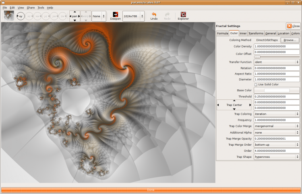Click the Browse... button for Coloring Method

(x=290, y=40)
